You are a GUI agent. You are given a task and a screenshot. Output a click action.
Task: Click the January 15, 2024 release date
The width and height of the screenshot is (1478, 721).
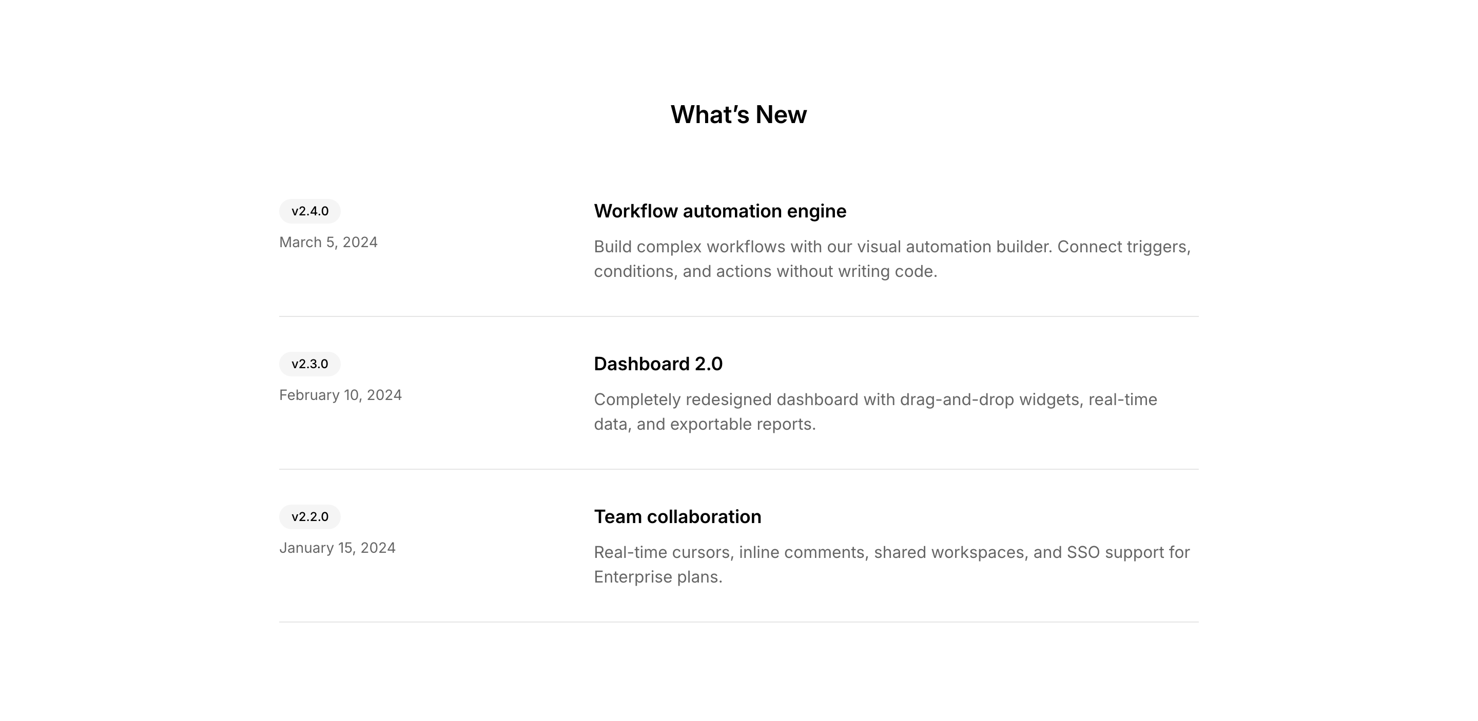(x=337, y=549)
